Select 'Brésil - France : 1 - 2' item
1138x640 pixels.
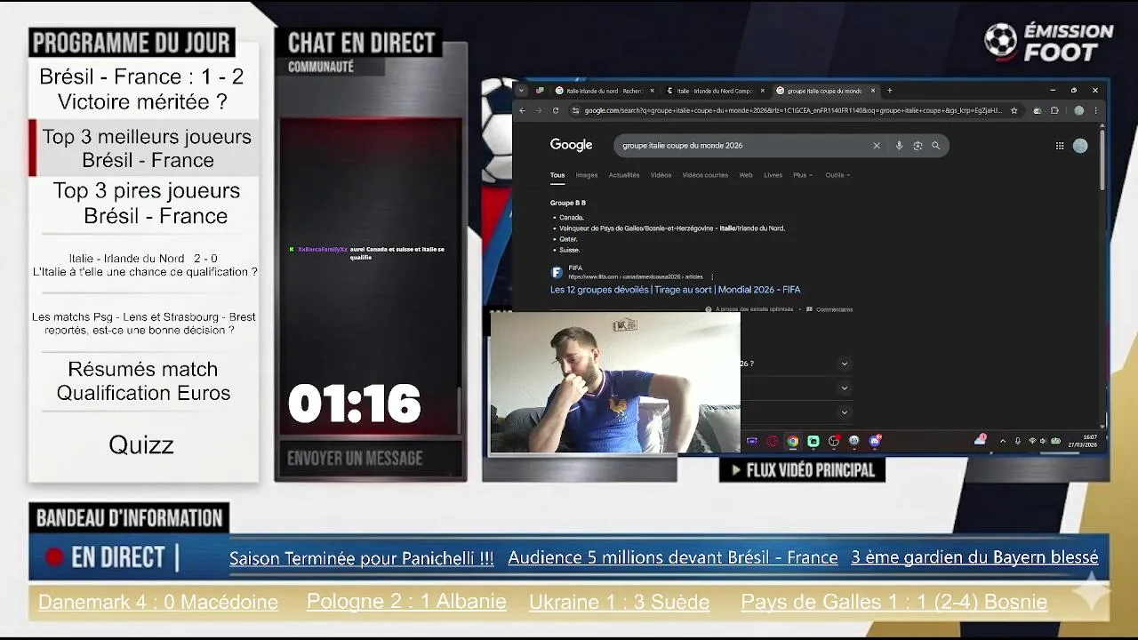(x=141, y=89)
